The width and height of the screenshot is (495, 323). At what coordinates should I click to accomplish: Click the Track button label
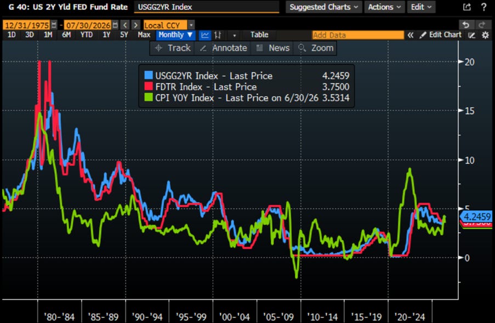(179, 48)
